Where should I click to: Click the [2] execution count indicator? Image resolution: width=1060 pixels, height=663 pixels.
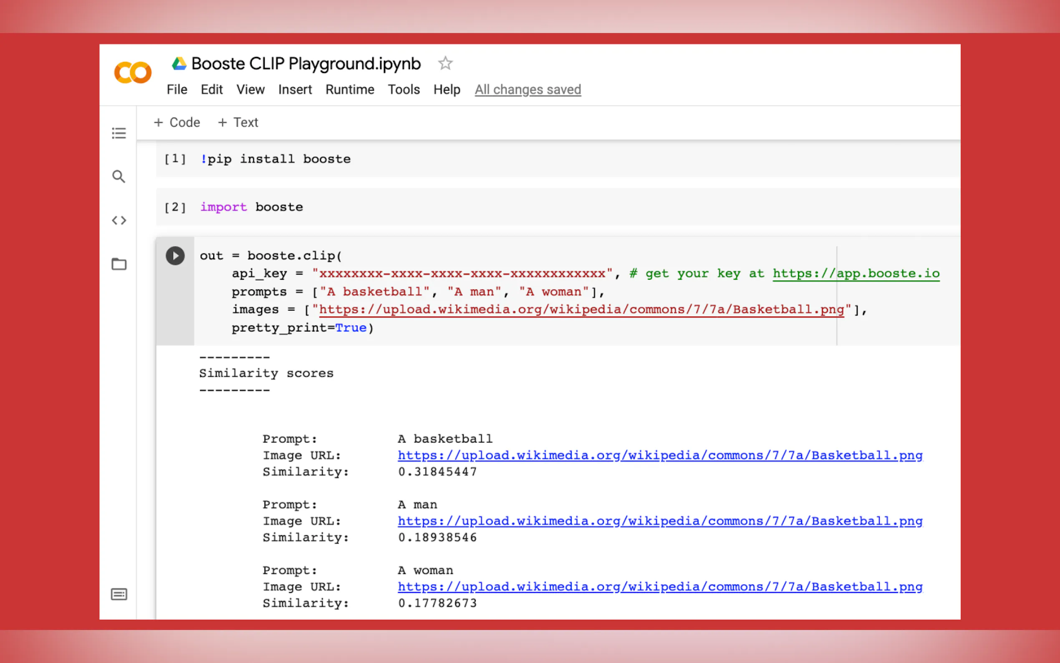tap(175, 207)
